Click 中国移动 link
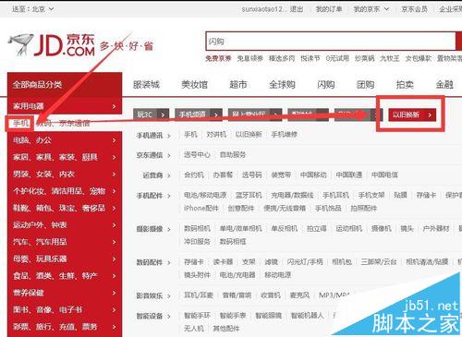This screenshot has height=337, width=462. tap(313, 175)
